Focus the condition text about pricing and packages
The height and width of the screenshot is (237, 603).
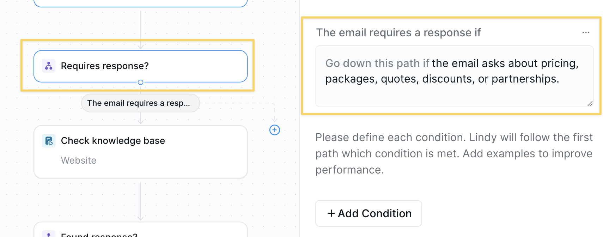point(454,76)
